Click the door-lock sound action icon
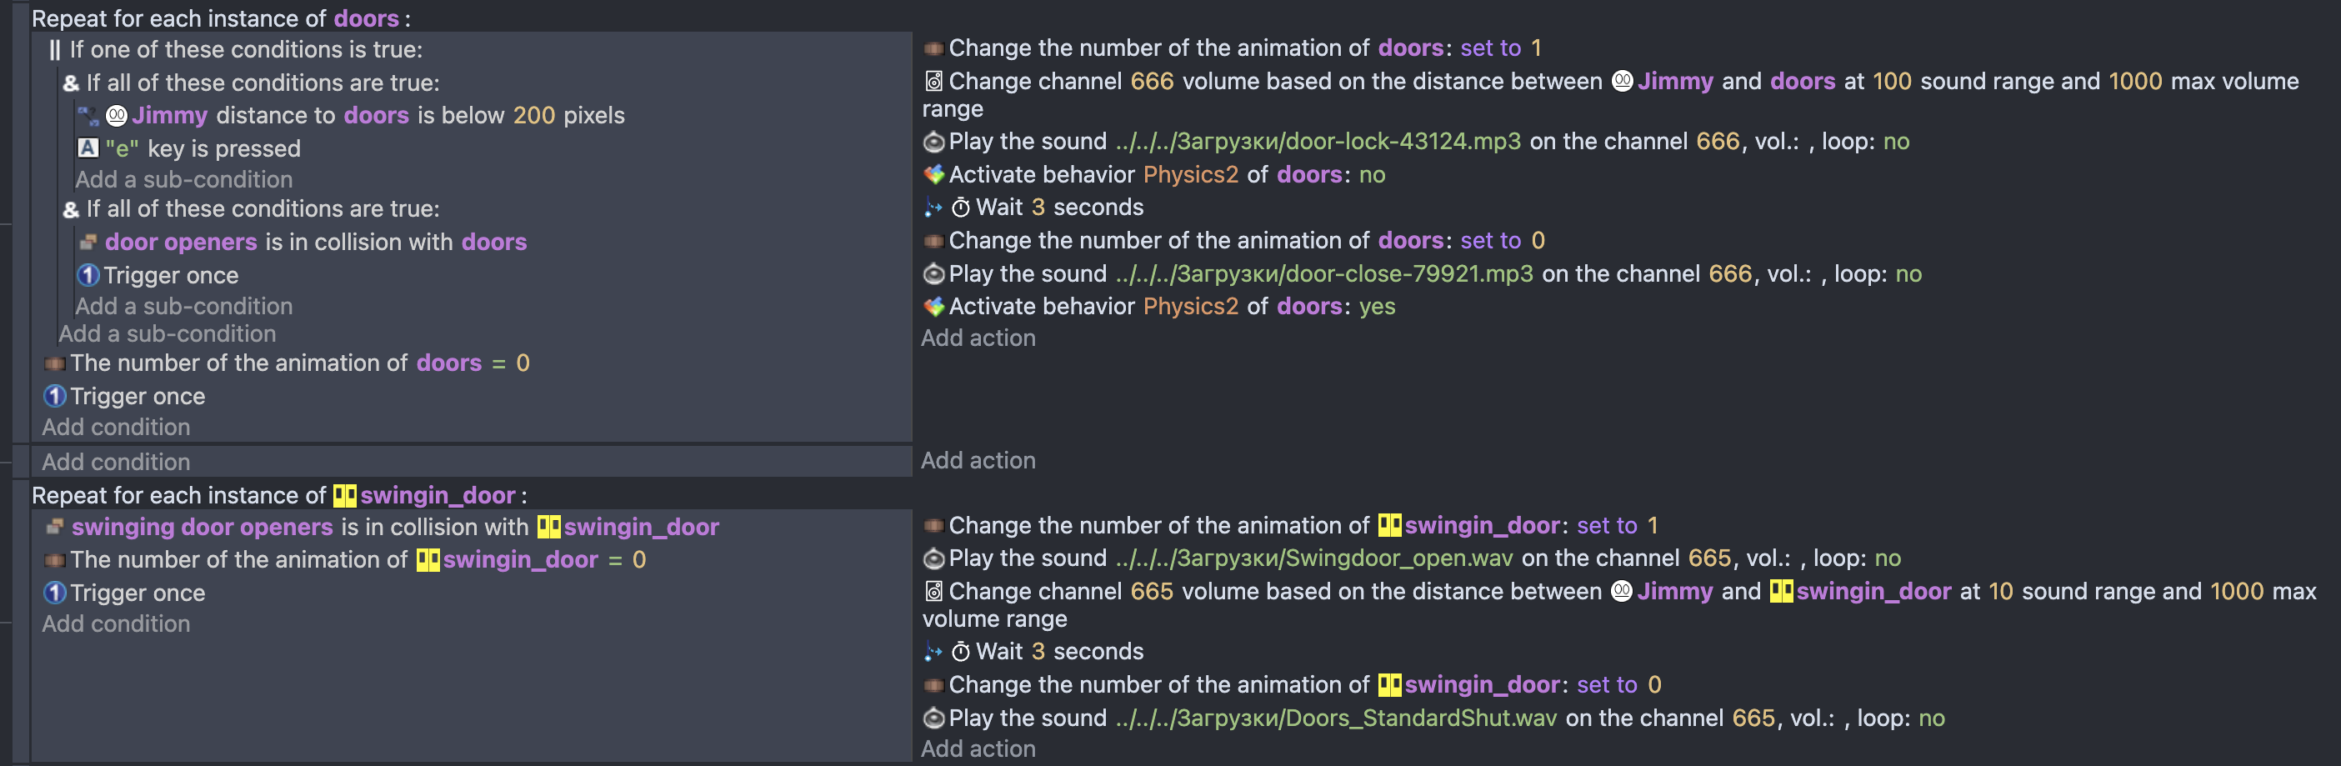Image resolution: width=2341 pixels, height=766 pixels. (933, 142)
